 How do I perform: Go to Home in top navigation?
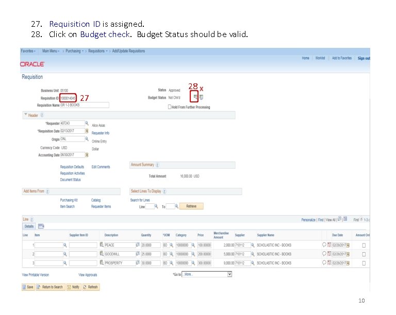pos(305,58)
